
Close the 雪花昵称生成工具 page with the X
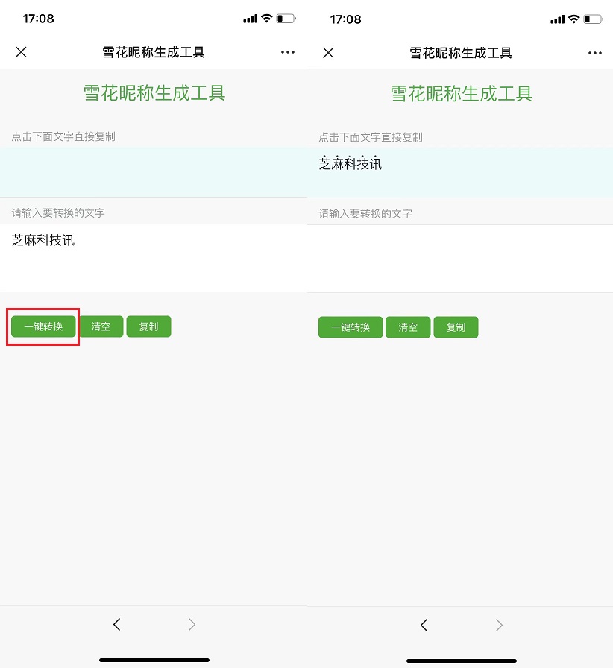pos(21,52)
